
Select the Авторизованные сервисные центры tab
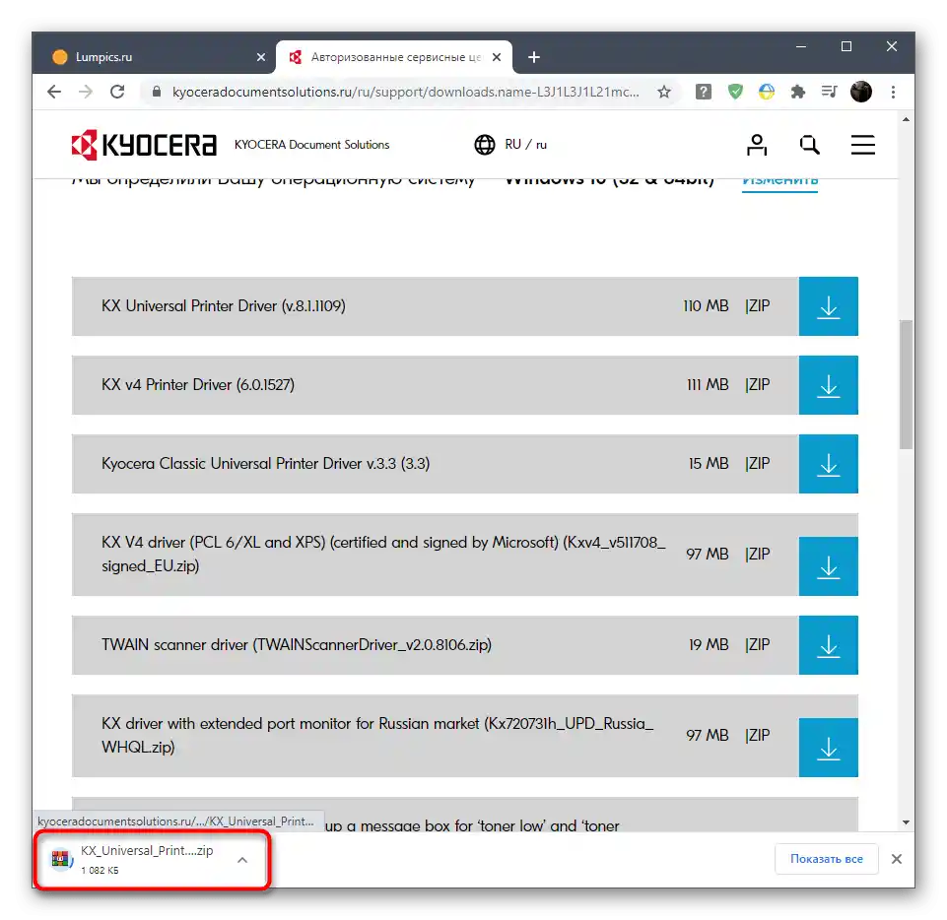(394, 57)
